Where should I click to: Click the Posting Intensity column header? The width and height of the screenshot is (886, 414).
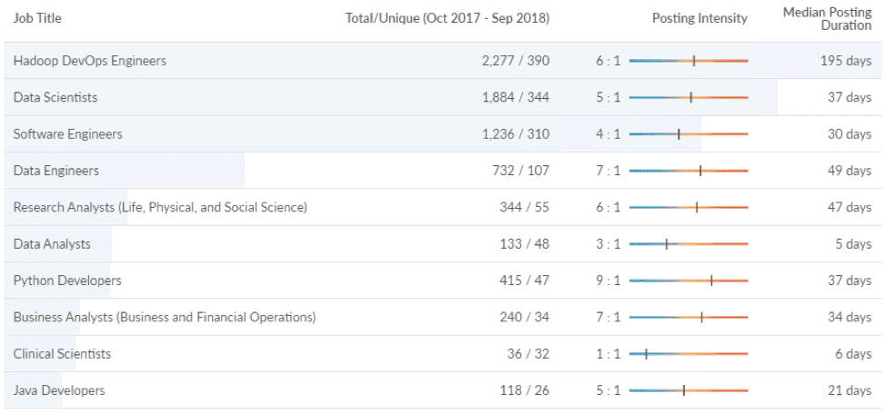(700, 18)
